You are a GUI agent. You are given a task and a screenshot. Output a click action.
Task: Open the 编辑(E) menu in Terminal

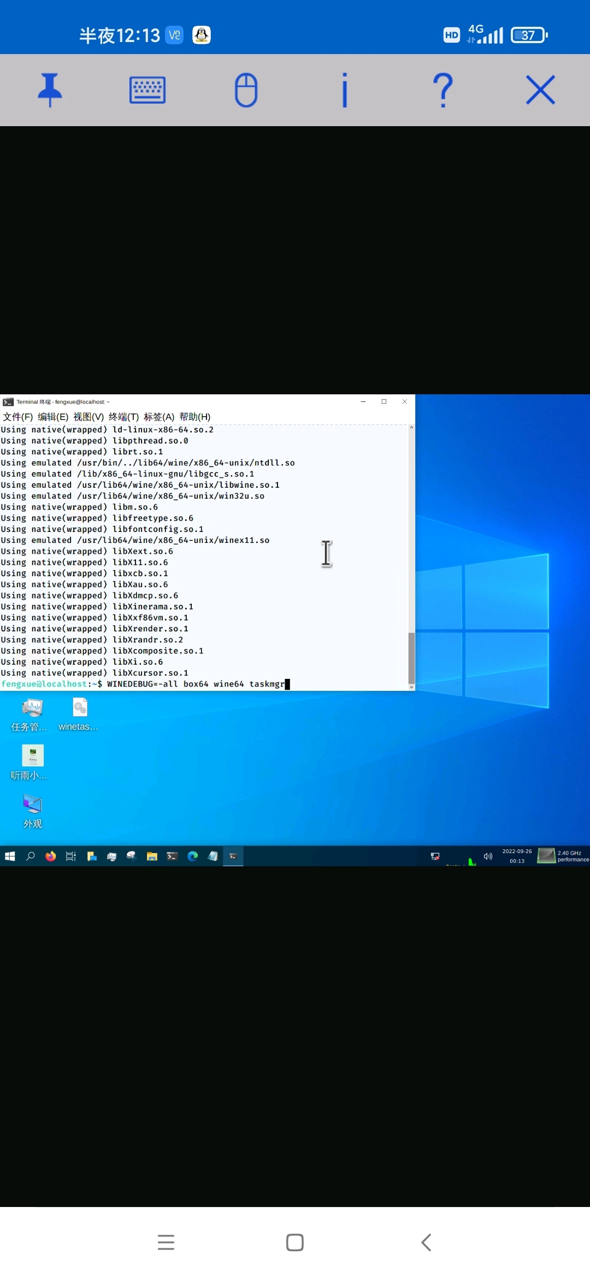pyautogui.click(x=53, y=417)
